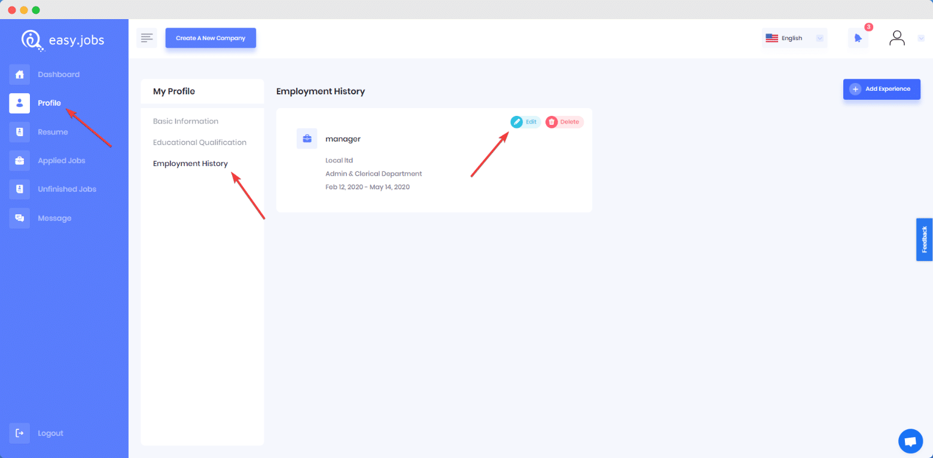933x458 pixels.
Task: Select the Basic Information tab
Action: tap(185, 121)
